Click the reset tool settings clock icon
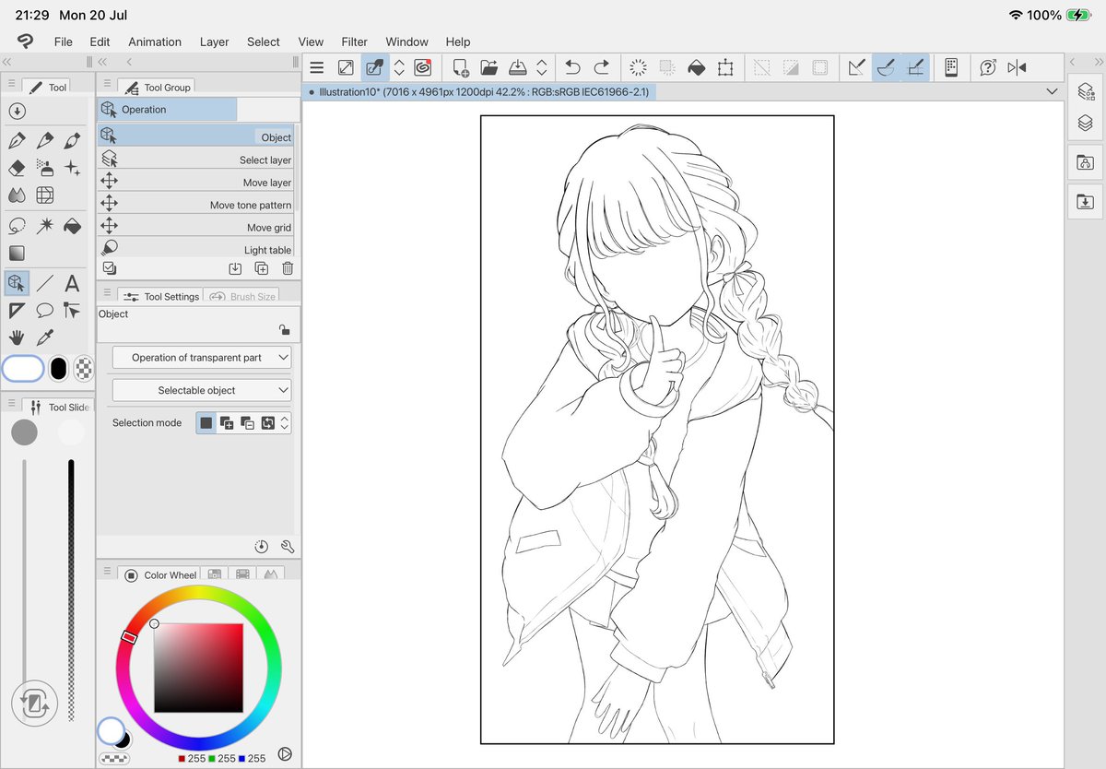The width and height of the screenshot is (1106, 769). coord(262,546)
